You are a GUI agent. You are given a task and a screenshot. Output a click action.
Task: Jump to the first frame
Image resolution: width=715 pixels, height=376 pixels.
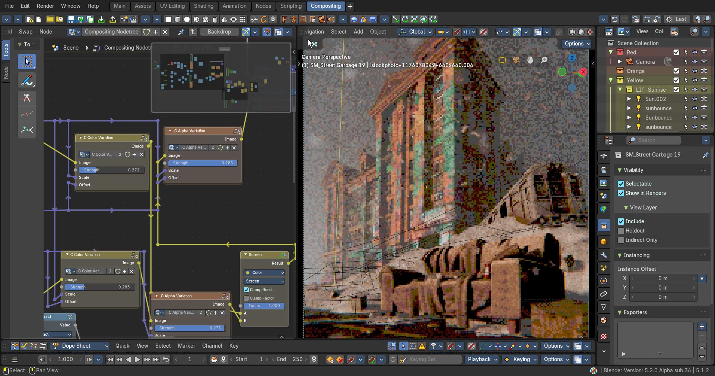(x=109, y=359)
